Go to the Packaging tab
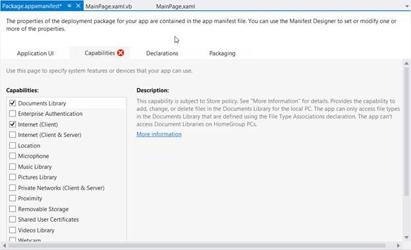This screenshot has width=411, height=250. point(222,53)
